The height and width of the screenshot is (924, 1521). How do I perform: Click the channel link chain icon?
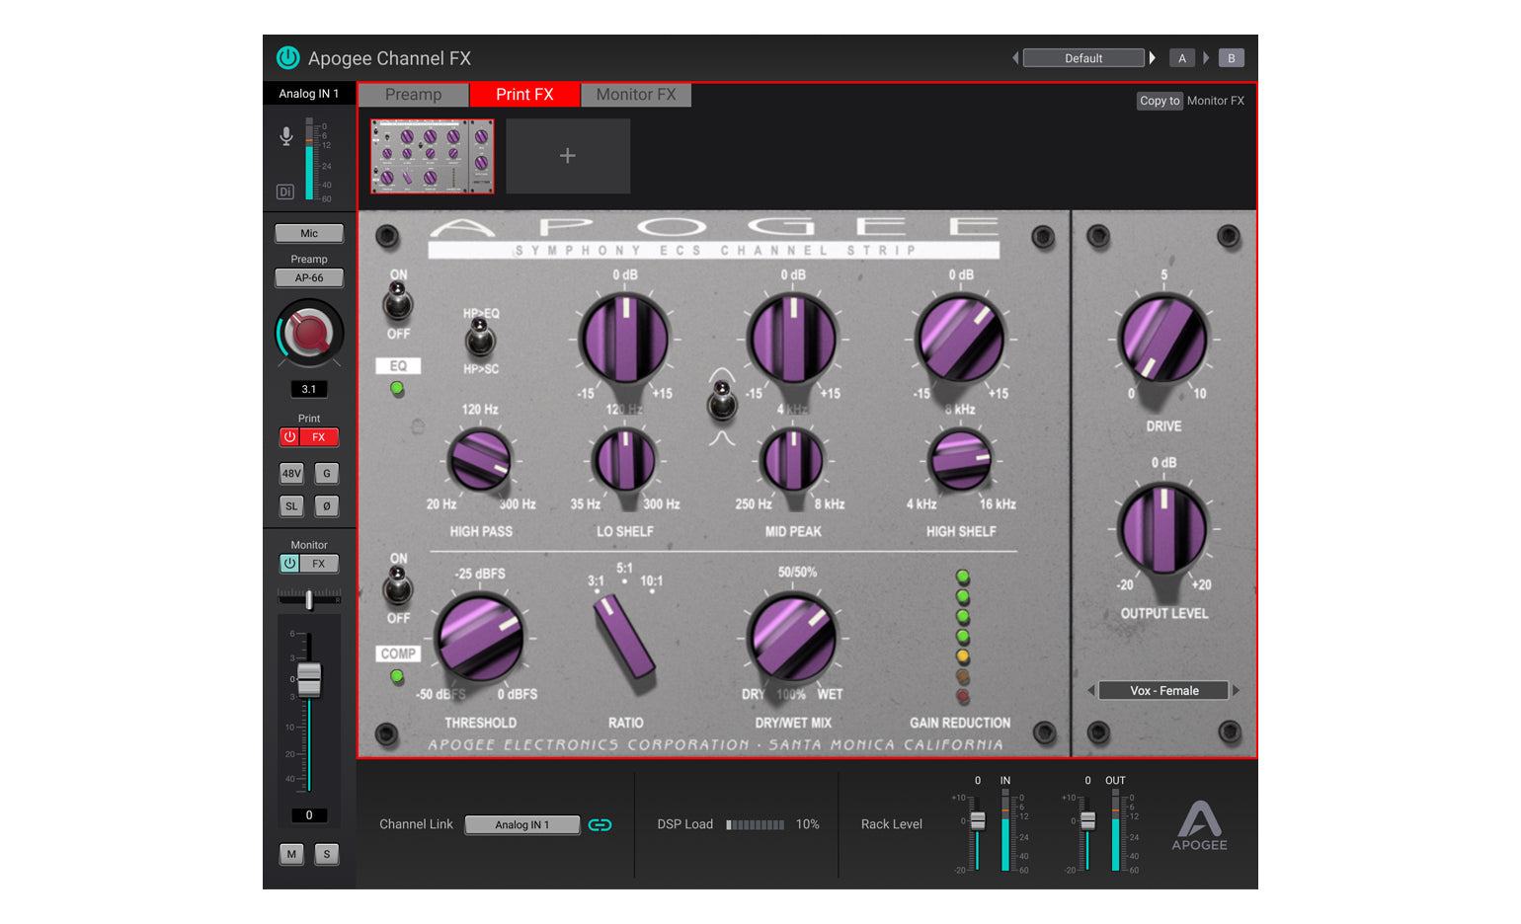[x=600, y=823]
